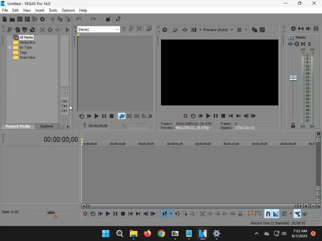
Task: Switch to the Explorer tab
Action: (x=47, y=126)
